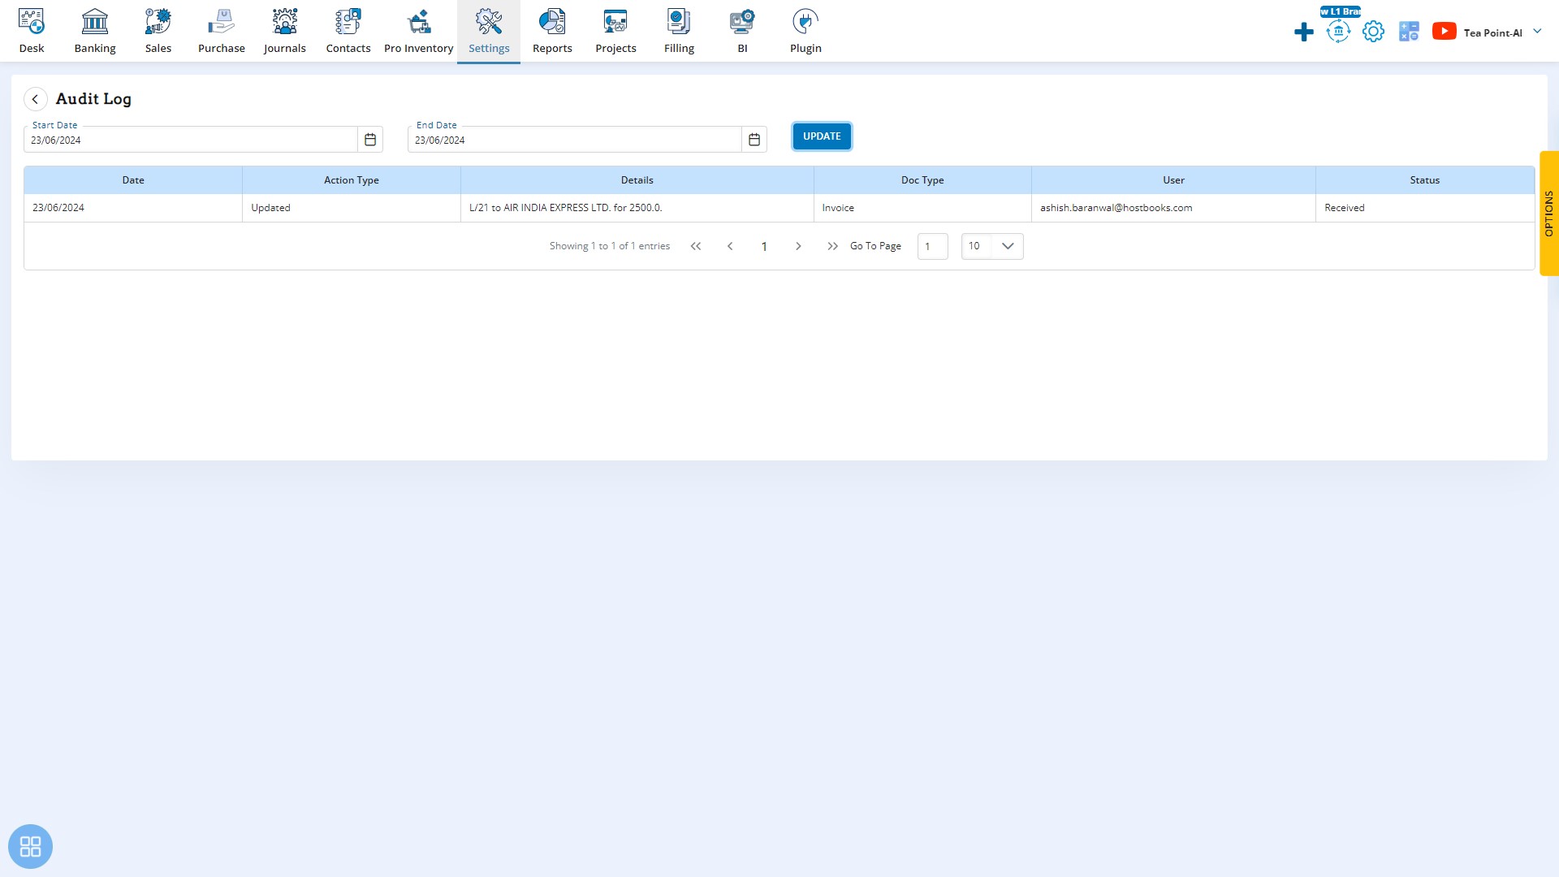Select the L/21 to AIR INDIA EXPRESS details cell
This screenshot has height=877, width=1559.
(637, 208)
